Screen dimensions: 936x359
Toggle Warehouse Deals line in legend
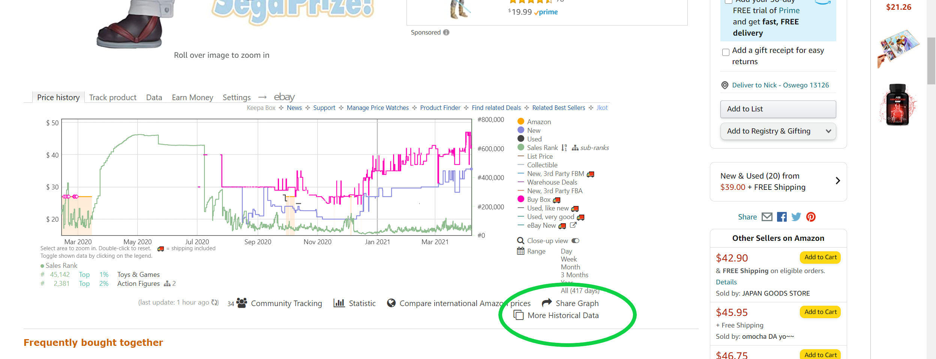point(547,182)
